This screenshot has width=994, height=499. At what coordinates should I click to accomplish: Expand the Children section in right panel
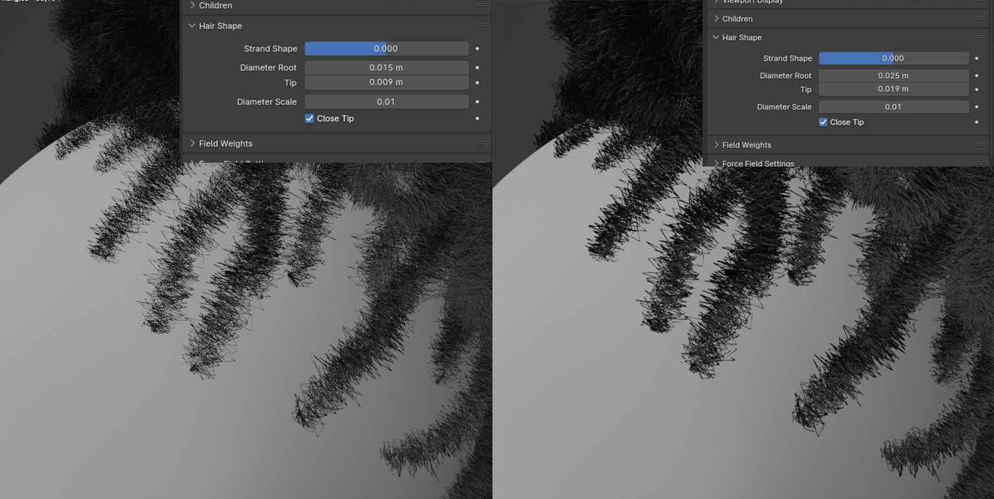716,19
